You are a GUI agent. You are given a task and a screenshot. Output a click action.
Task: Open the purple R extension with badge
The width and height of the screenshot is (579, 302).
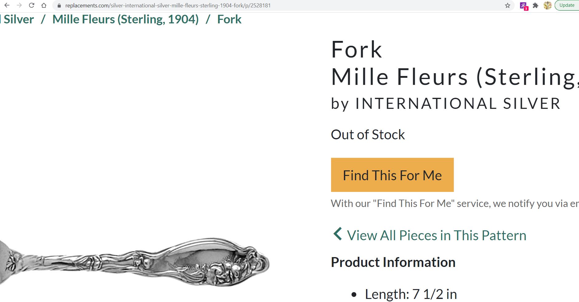[x=523, y=6]
